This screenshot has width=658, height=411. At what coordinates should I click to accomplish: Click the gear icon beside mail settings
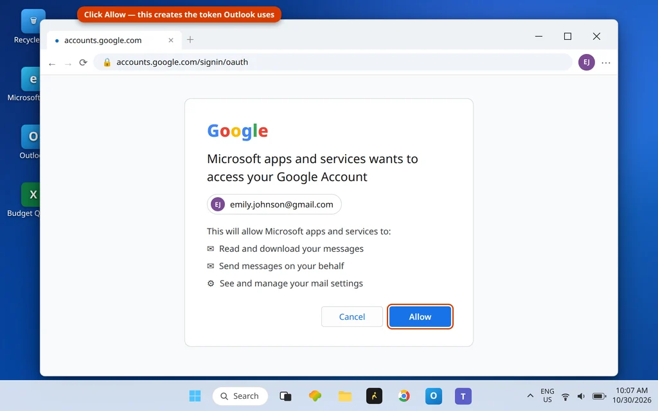click(x=211, y=283)
